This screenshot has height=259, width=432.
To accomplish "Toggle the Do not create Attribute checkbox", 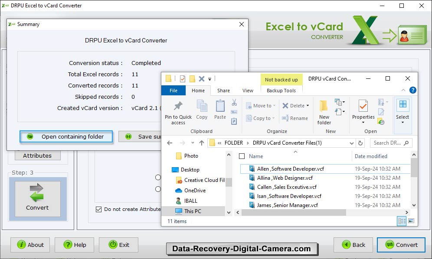I will click(x=98, y=210).
